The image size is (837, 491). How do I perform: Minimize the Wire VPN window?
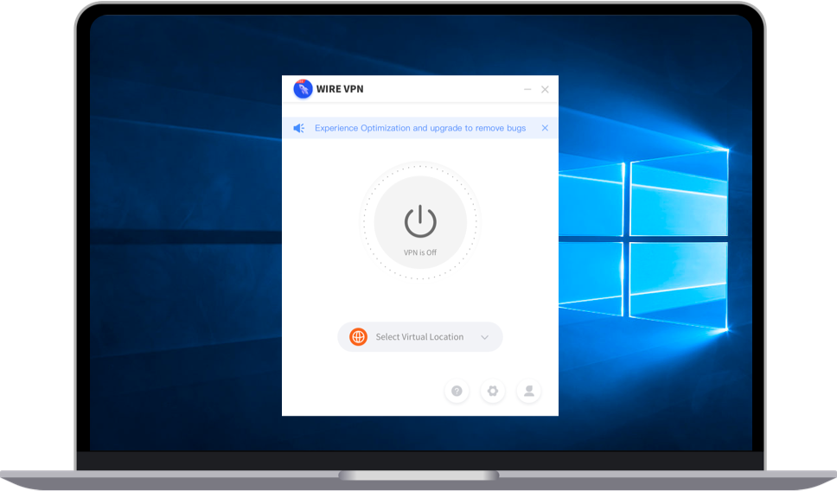pos(527,90)
